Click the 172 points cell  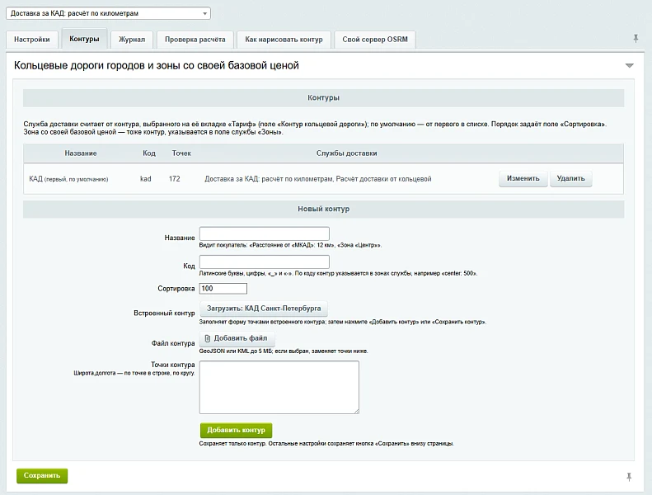(174, 179)
